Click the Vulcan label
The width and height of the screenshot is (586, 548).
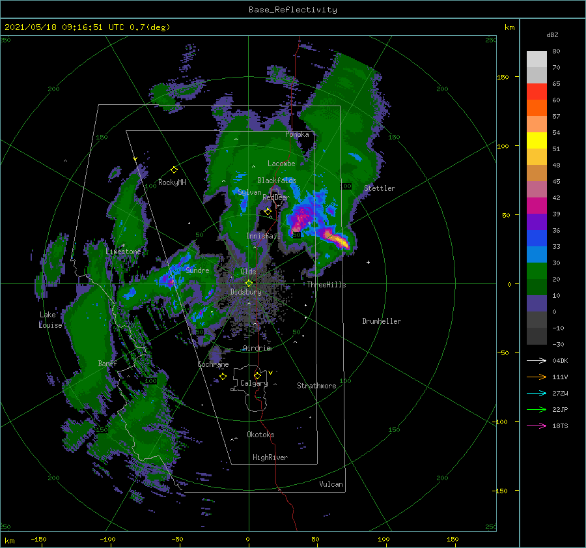pyautogui.click(x=331, y=484)
